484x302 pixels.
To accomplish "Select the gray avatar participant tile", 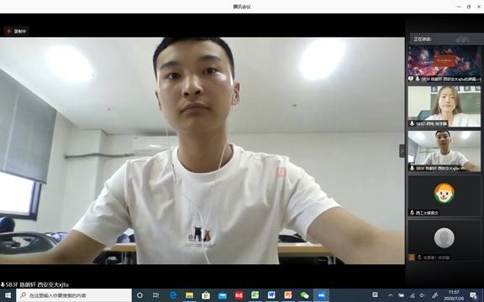I will [x=445, y=241].
